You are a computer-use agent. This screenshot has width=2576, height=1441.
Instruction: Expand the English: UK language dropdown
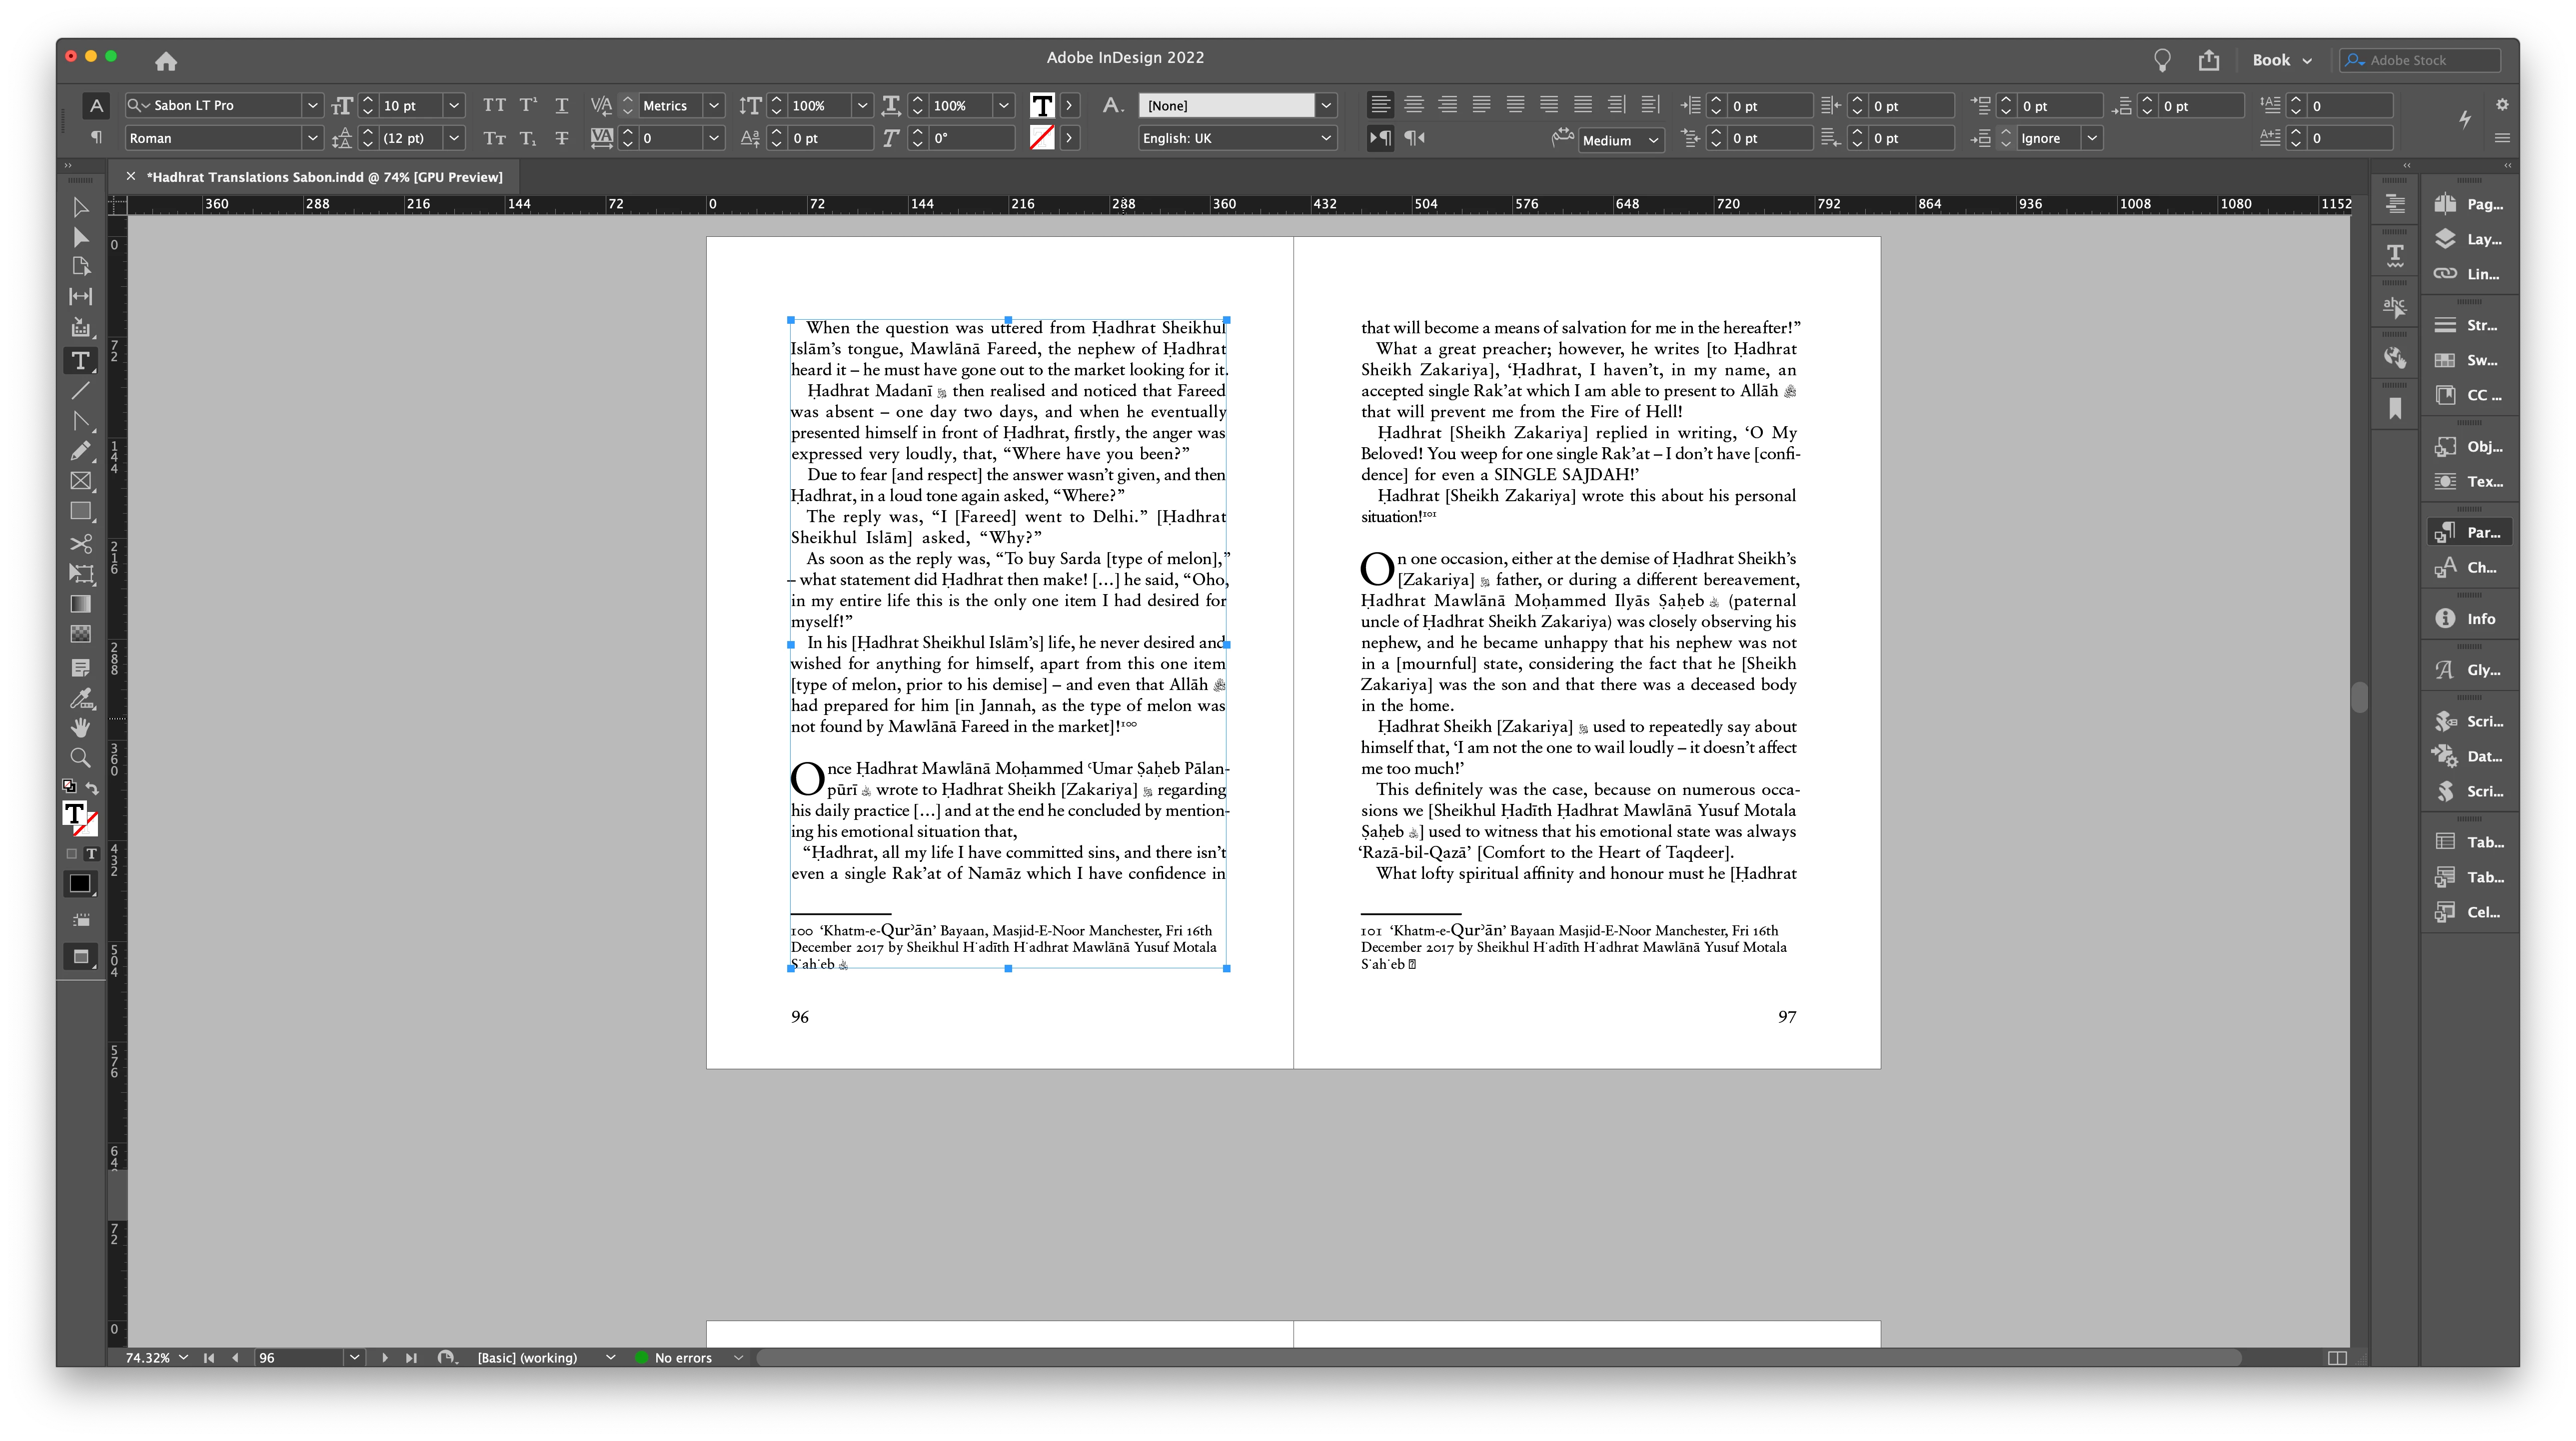tap(1326, 138)
